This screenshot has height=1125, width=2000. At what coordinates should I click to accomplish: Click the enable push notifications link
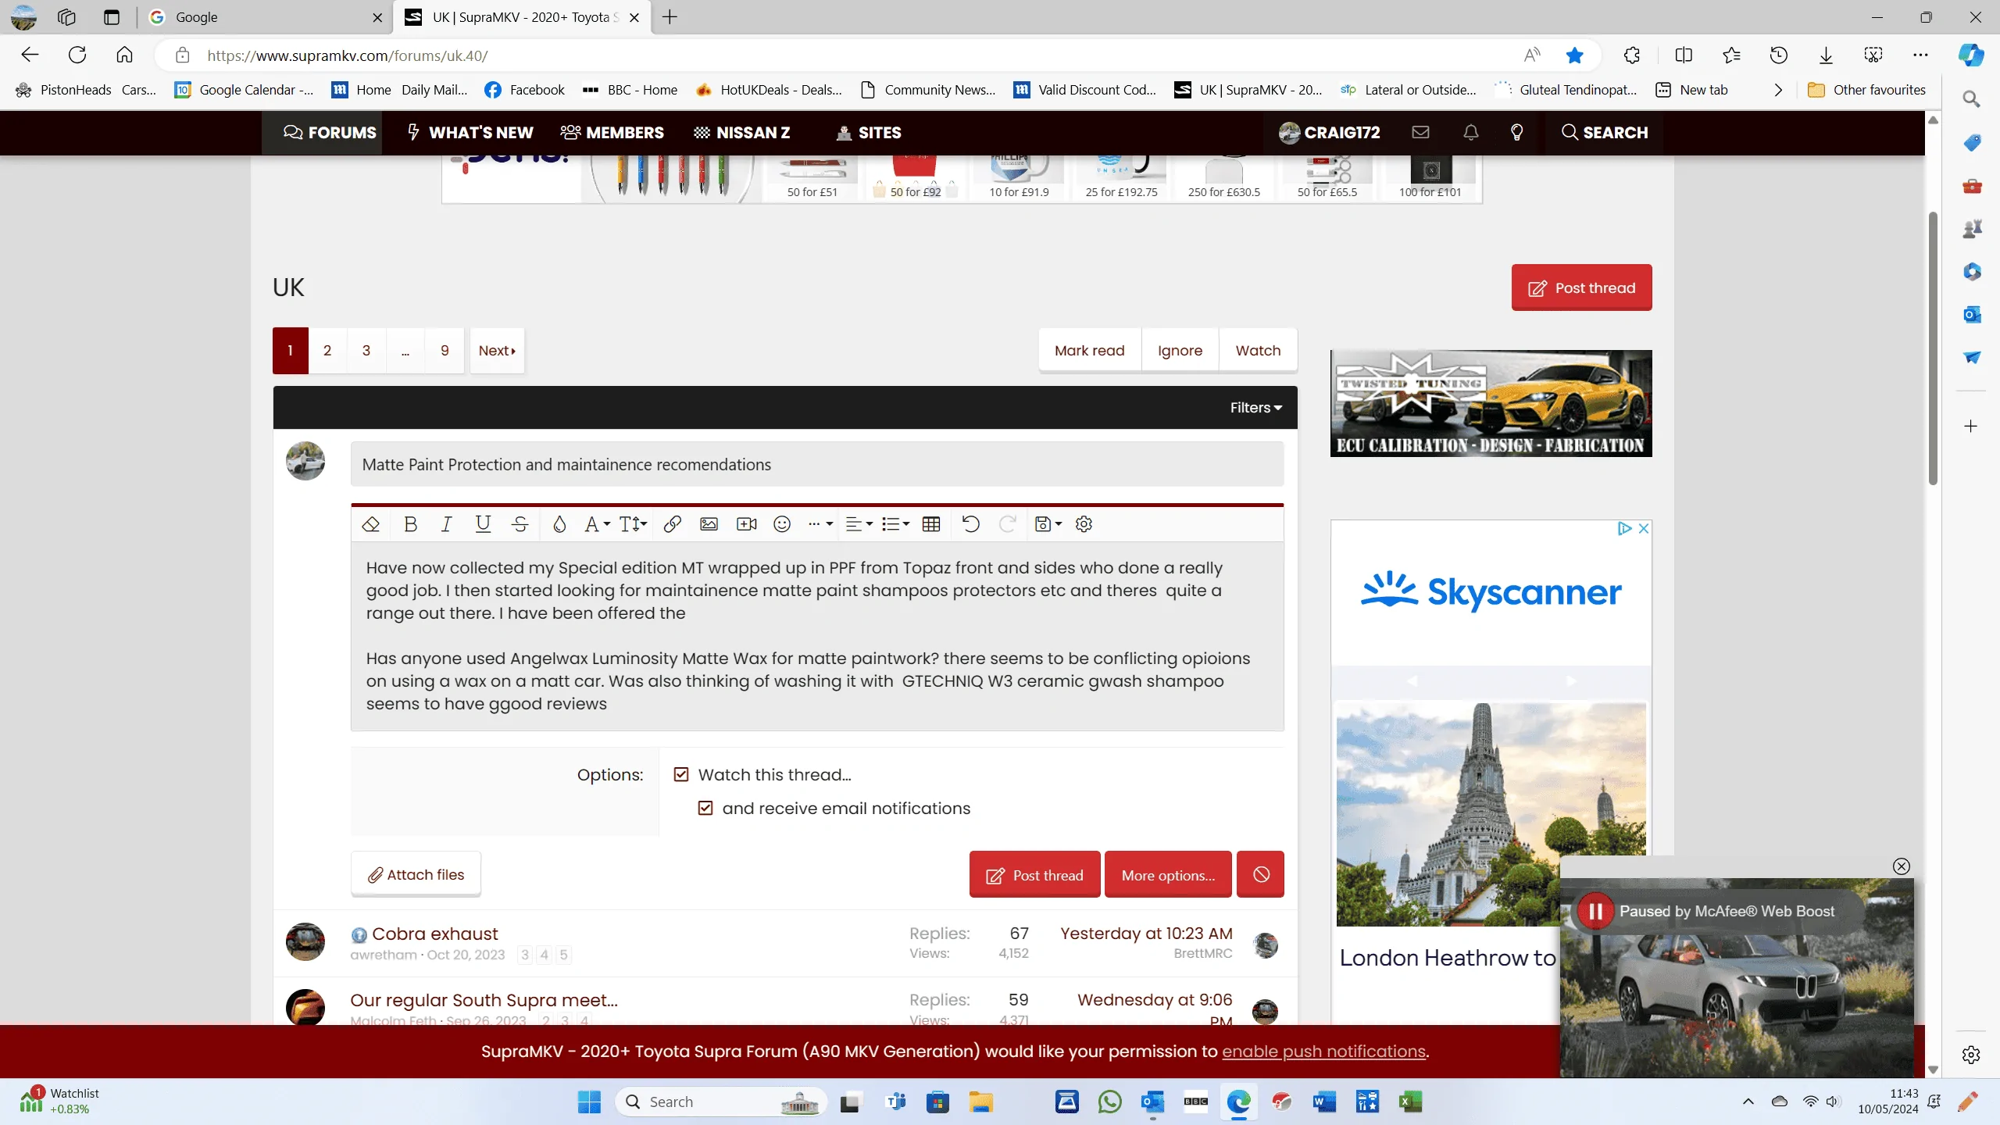[1323, 1051]
